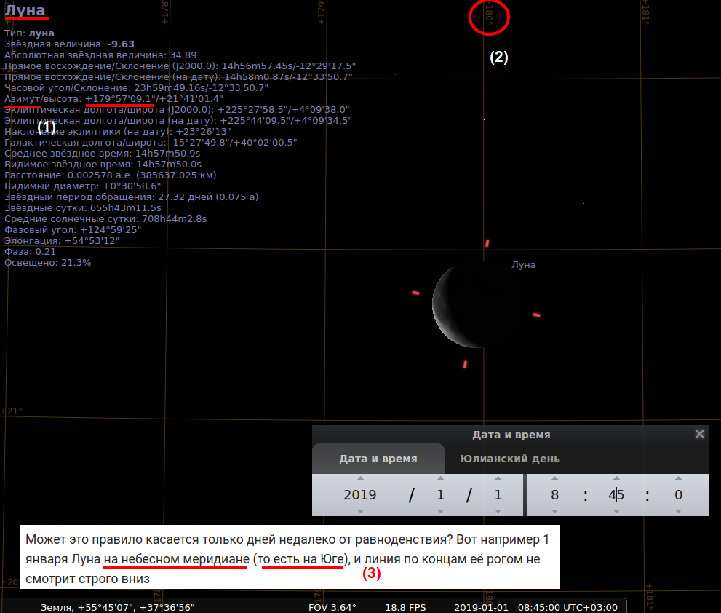Screen dimensions: 721x613
Task: Reduce the hour with the down arrow
Action: click(554, 511)
